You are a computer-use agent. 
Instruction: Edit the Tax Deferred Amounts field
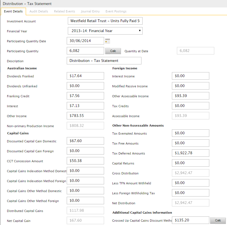pyautogui.click(x=190, y=153)
